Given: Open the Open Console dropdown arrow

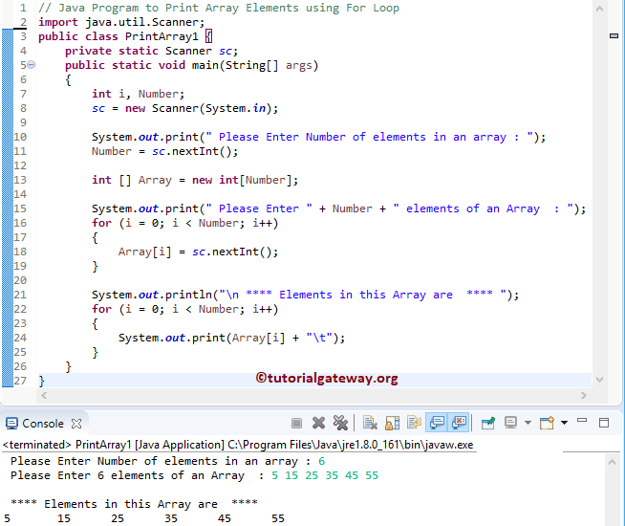Looking at the screenshot, I should [564, 423].
